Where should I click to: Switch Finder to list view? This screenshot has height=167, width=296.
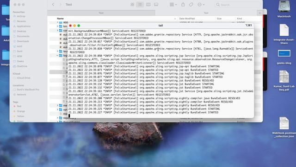(140, 5)
